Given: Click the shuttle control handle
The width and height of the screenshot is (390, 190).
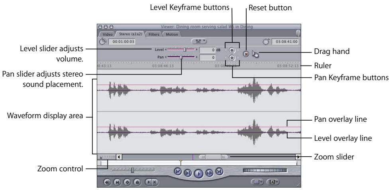Looking at the screenshot, I should pos(133,170).
